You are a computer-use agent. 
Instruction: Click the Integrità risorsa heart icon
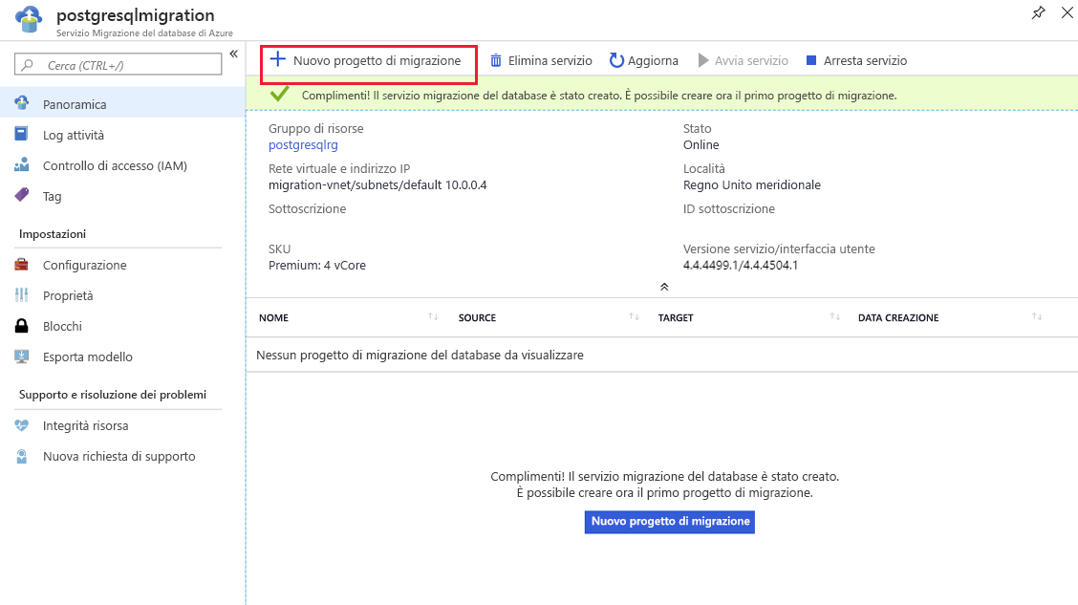coord(22,425)
